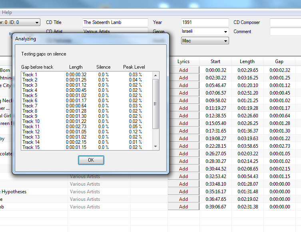Click the CD Composer input field
This screenshot has width=301, height=232.
[x=285, y=22]
